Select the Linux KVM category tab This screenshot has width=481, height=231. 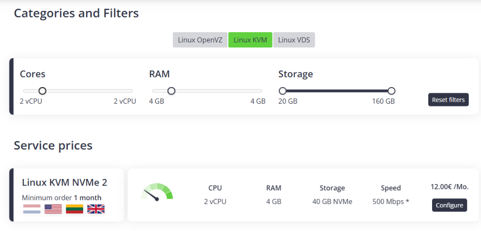tap(250, 40)
